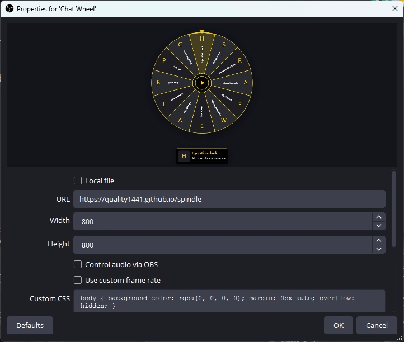Click the wheel's center play button

click(x=202, y=83)
